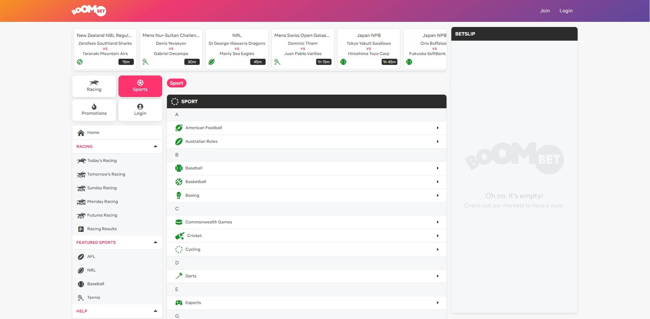Expand the Commonwealth Games row arrow
This screenshot has height=319, width=650.
(x=438, y=222)
